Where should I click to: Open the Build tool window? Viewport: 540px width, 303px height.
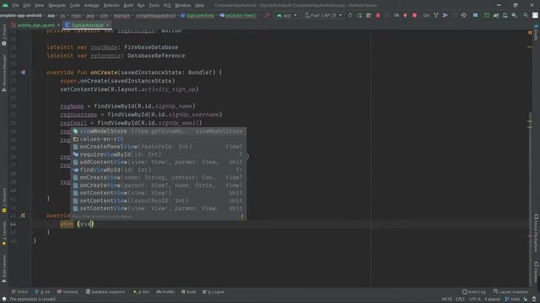189,292
